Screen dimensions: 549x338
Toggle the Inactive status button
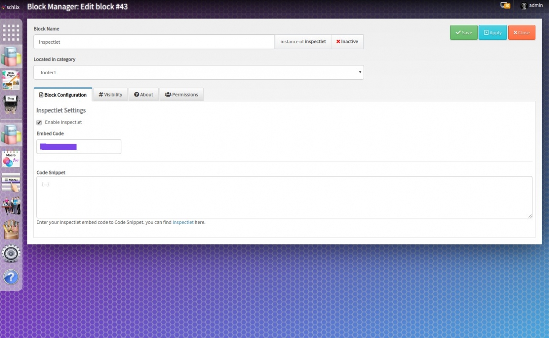click(x=347, y=42)
